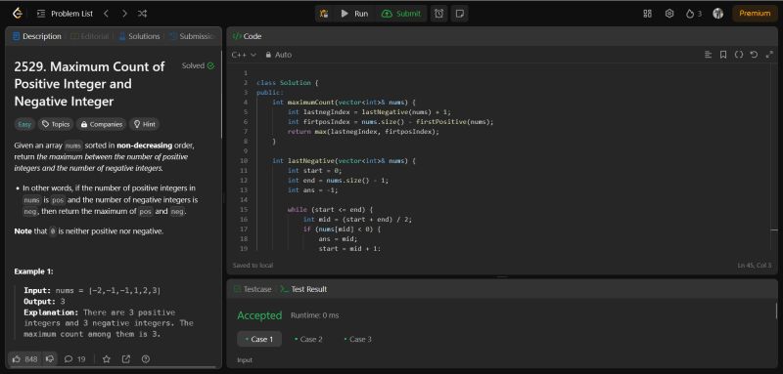Image resolution: width=783 pixels, height=374 pixels.
Task: Open the C++ language dropdown
Action: click(x=244, y=55)
